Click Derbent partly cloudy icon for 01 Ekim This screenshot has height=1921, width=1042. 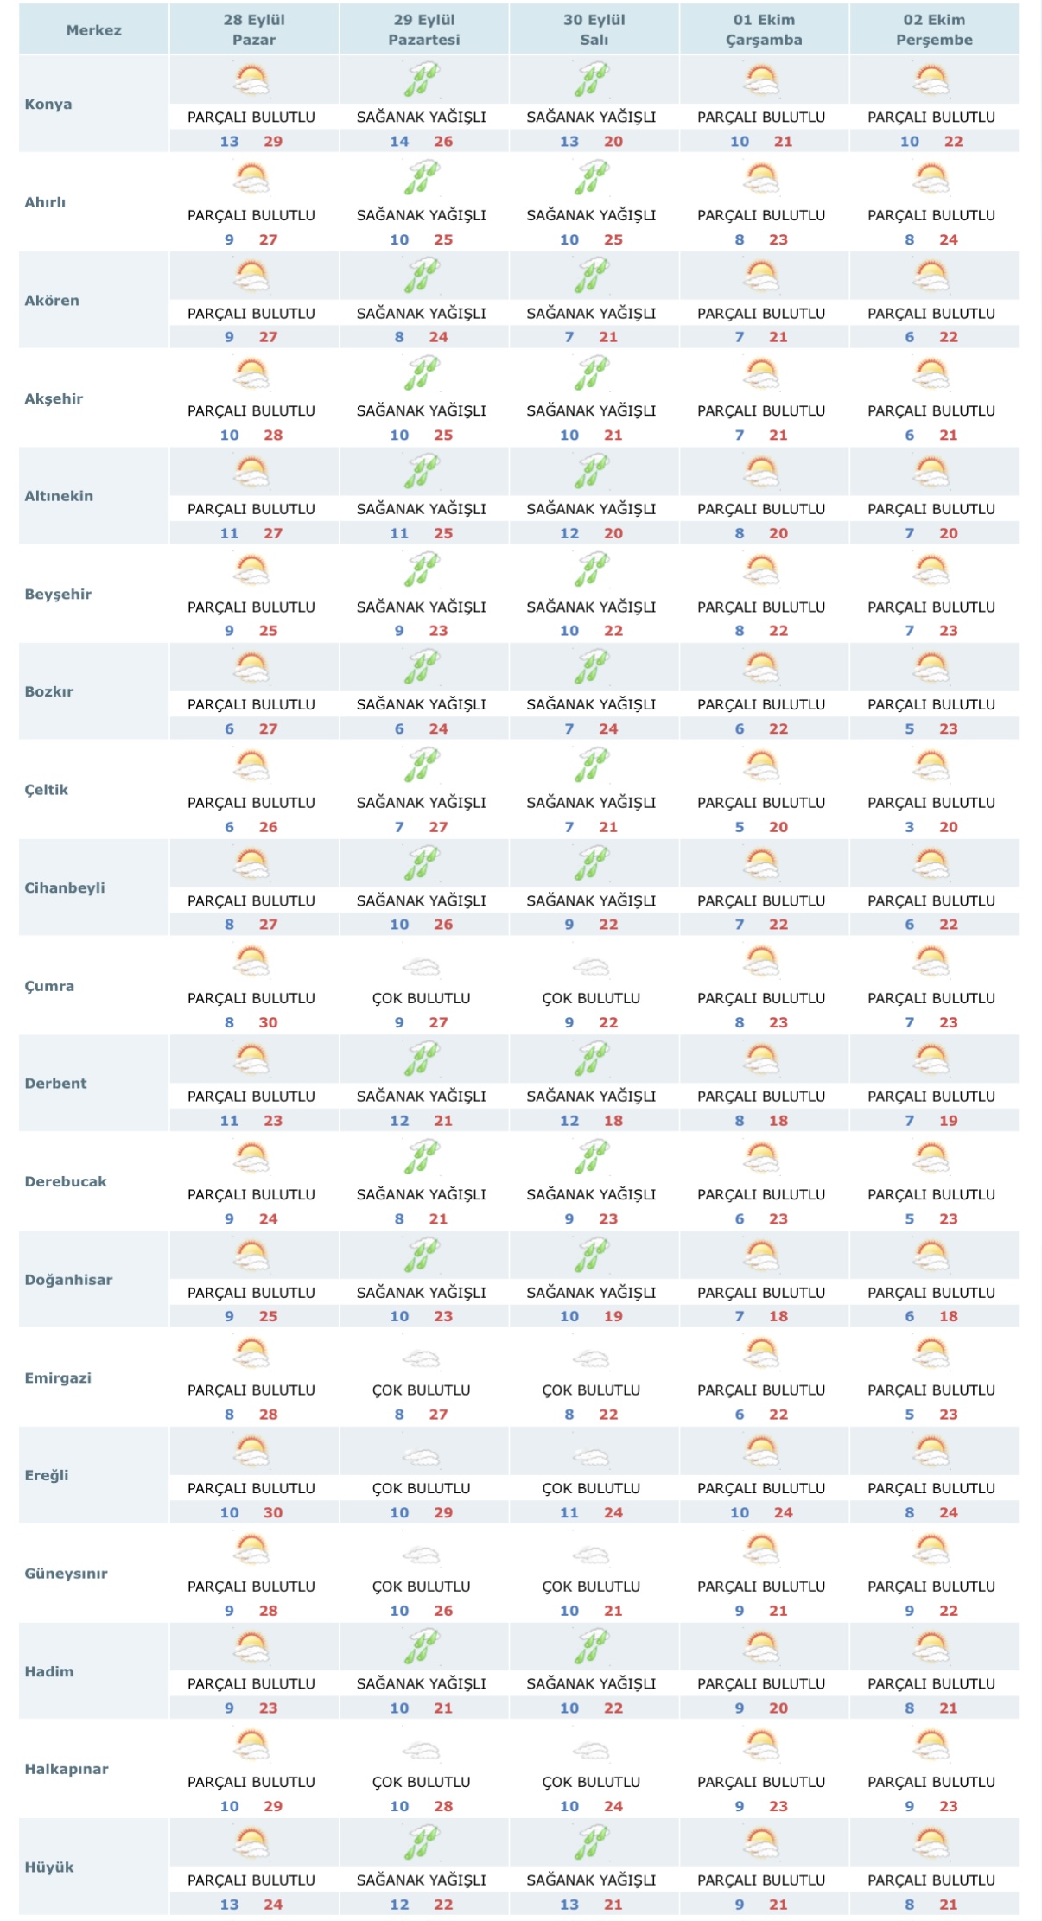coord(761,1060)
